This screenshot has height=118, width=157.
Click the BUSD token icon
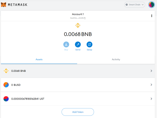(x=6, y=85)
